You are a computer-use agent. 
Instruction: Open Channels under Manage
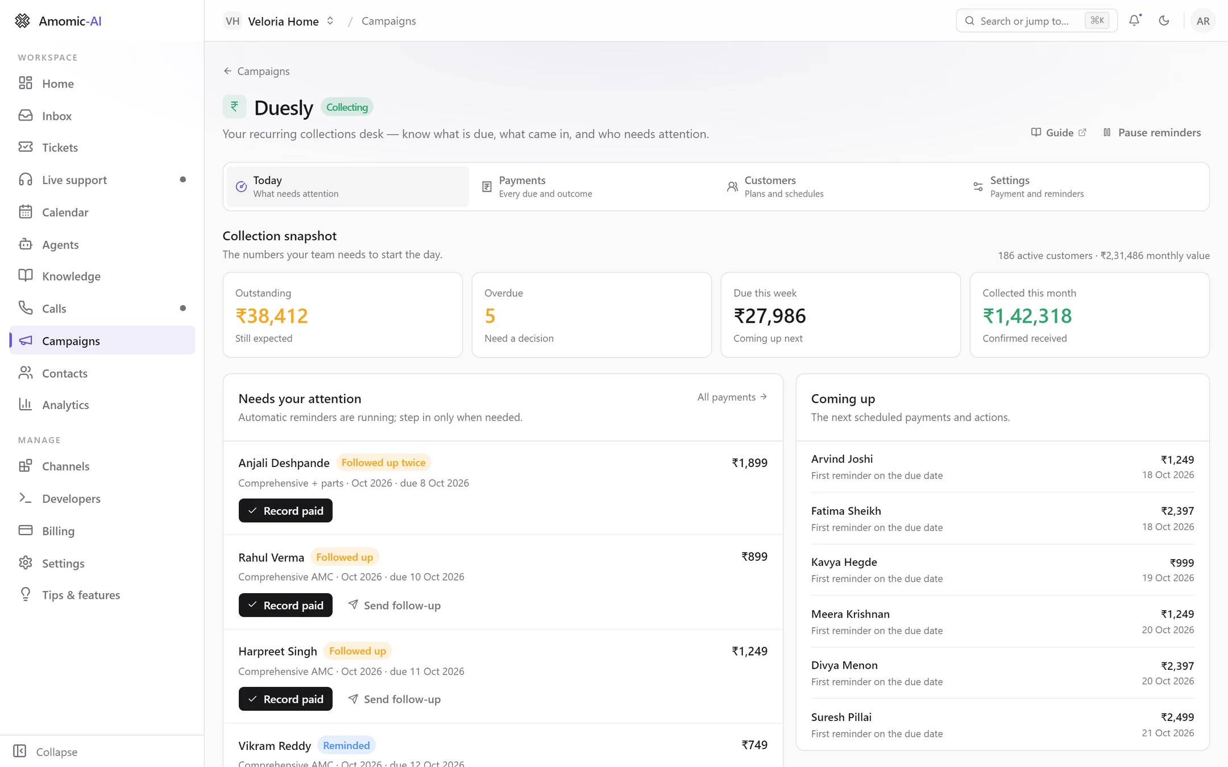102,466
